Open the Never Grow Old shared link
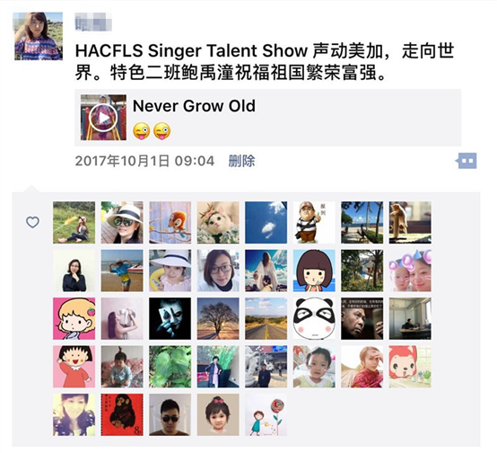This screenshot has height=453, width=497. click(x=267, y=118)
